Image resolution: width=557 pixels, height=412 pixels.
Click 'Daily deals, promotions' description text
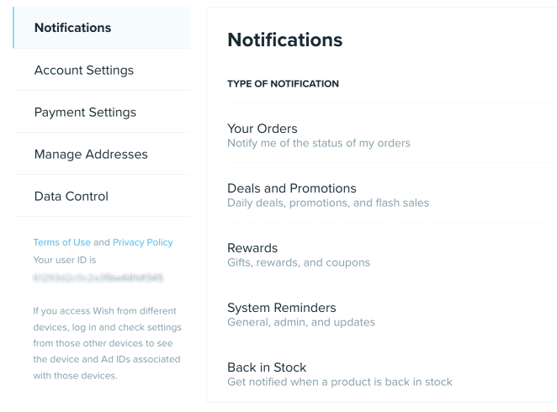[x=328, y=203]
